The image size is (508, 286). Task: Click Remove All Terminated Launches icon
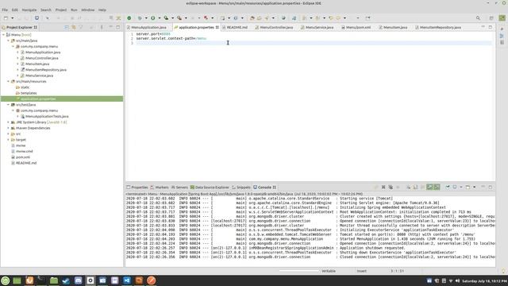(391, 187)
